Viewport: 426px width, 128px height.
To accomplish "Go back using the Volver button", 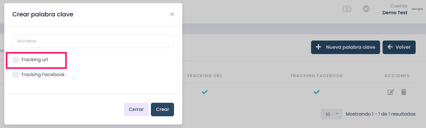I will tap(399, 47).
